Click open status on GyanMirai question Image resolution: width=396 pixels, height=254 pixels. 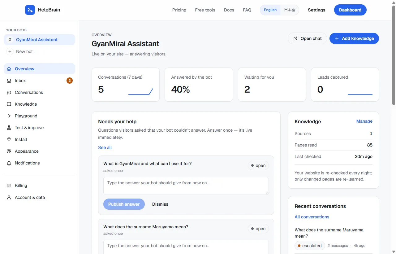258,165
